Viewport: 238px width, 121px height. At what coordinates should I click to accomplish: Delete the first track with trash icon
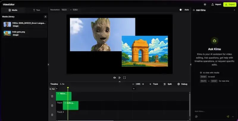pos(52,96)
